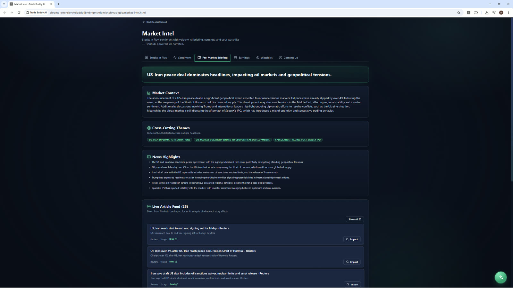Read the Oil slips over 4% article

[x=173, y=262]
